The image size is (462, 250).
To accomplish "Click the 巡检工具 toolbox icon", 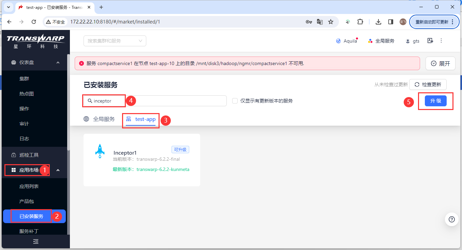I will [14, 155].
